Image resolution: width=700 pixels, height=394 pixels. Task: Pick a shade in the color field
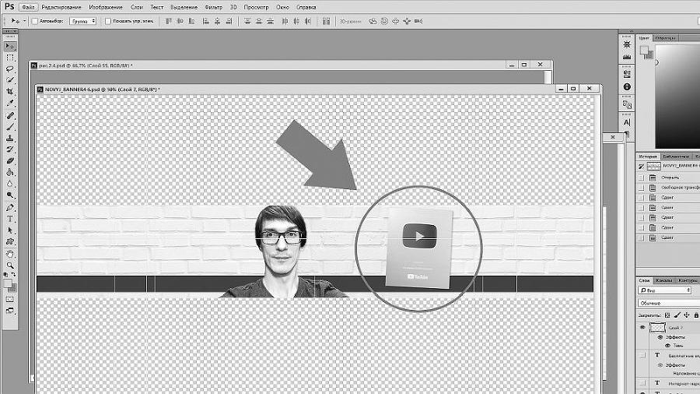click(677, 96)
